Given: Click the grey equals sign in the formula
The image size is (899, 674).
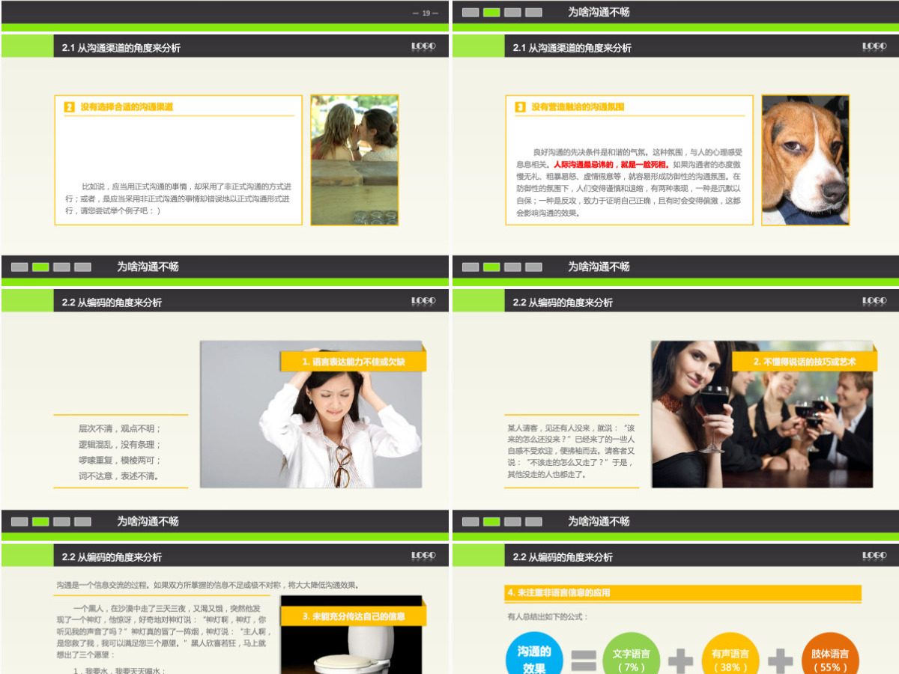Looking at the screenshot, I should [x=584, y=660].
